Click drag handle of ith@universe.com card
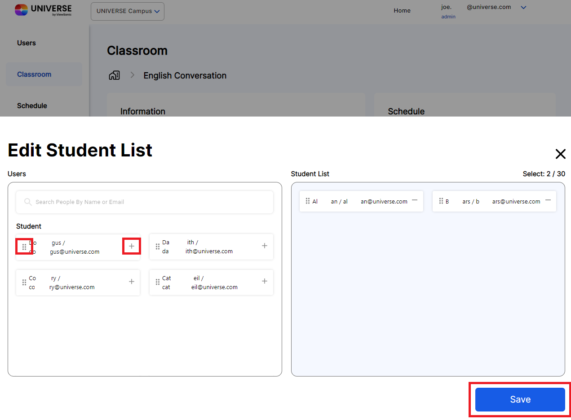 158,247
